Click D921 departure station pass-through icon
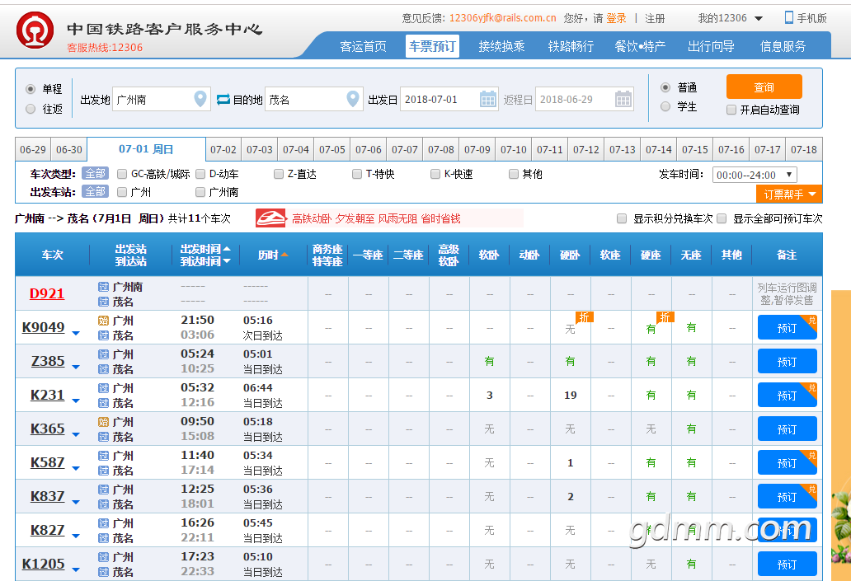This screenshot has height=581, width=851. pyautogui.click(x=104, y=287)
